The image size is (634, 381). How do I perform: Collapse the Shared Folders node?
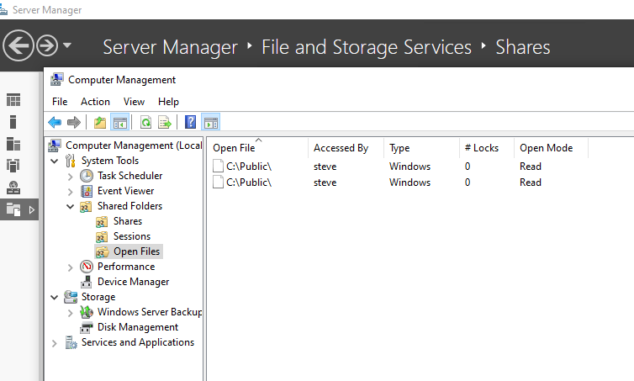[x=71, y=207]
